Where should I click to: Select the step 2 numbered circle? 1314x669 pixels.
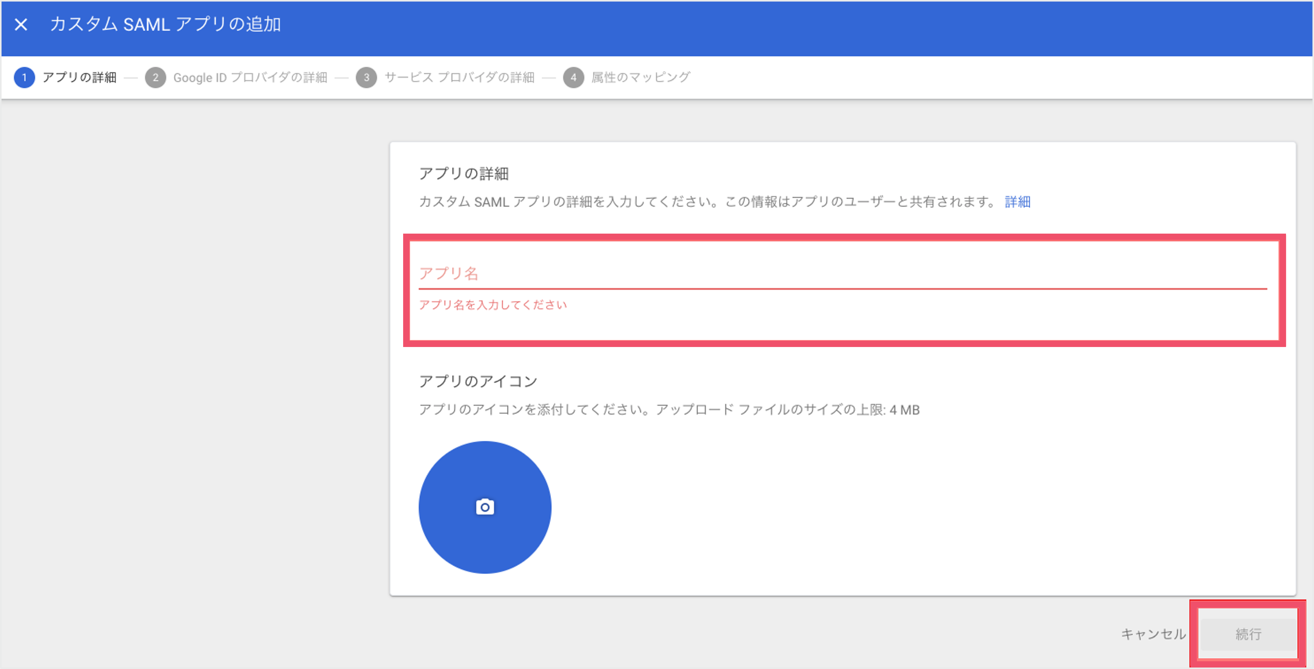point(156,77)
